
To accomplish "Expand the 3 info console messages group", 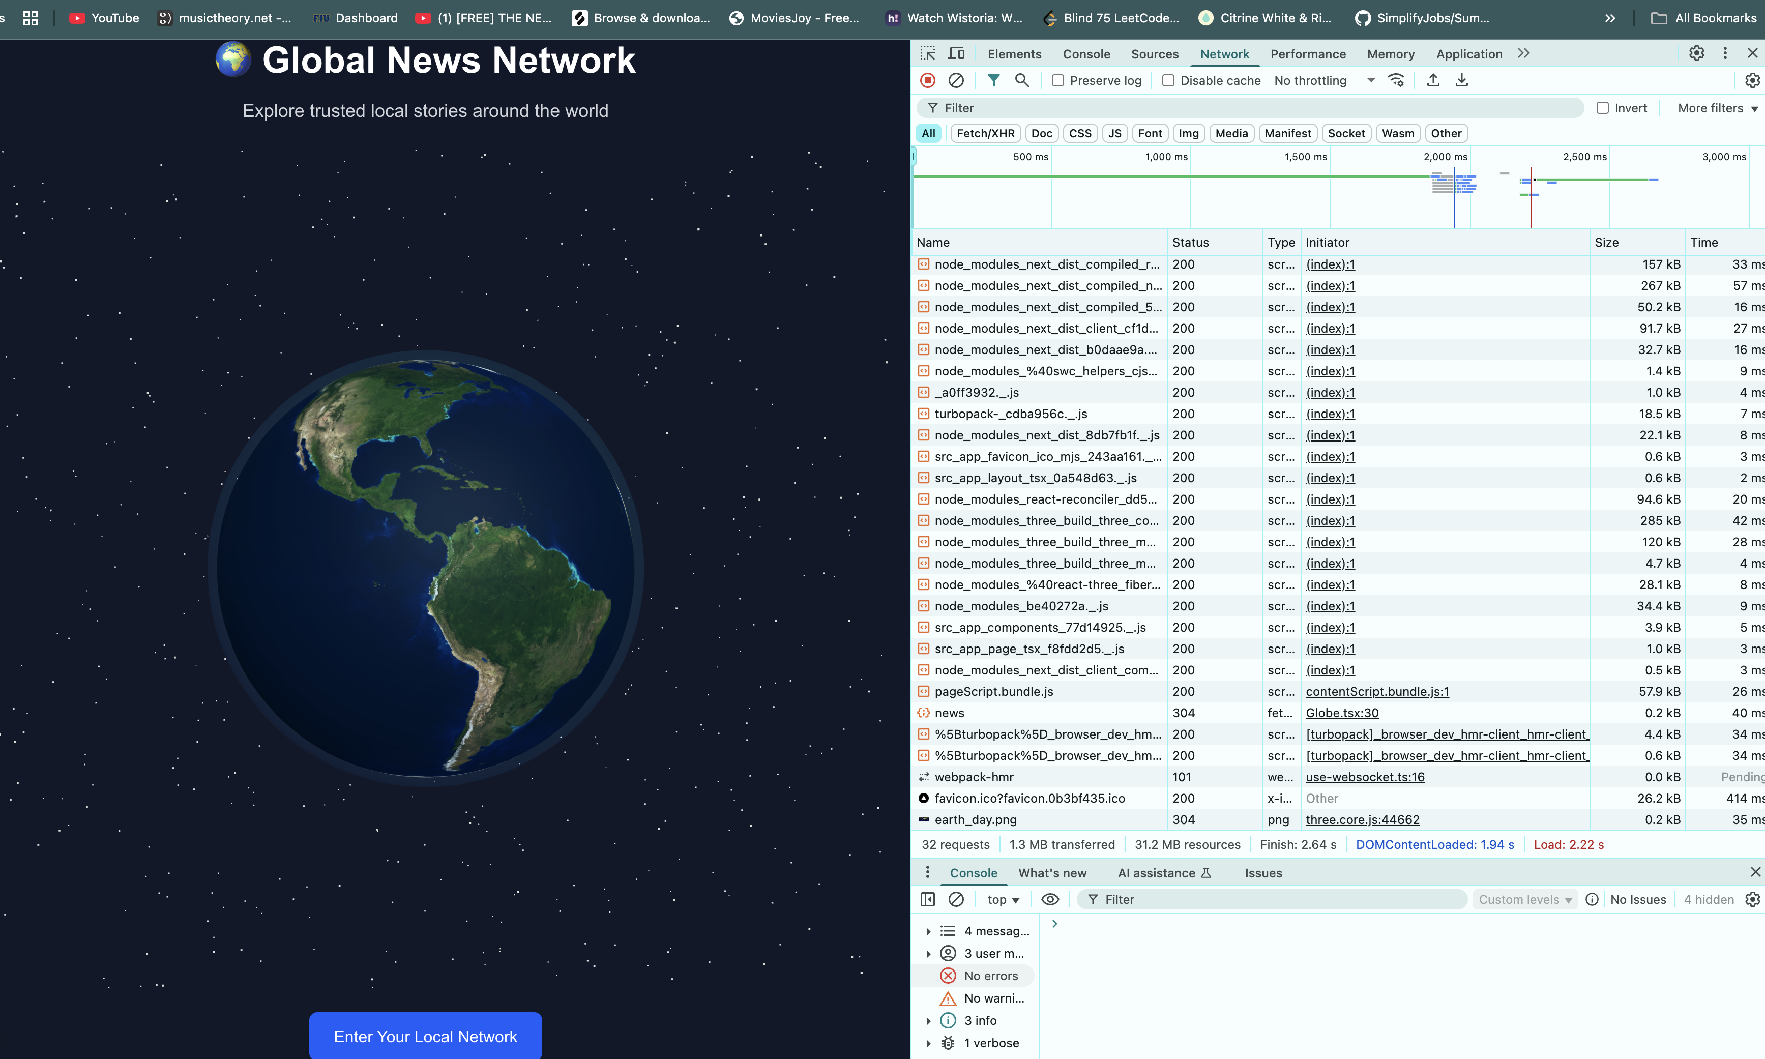I will pyautogui.click(x=928, y=1020).
